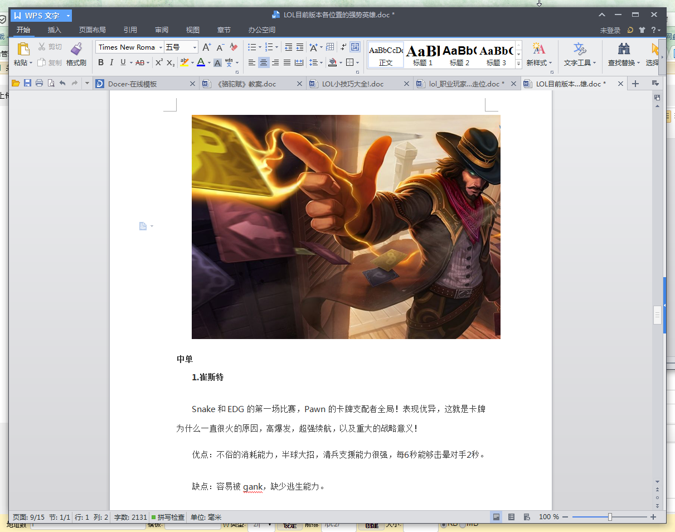Align paragraph text to the left
The width and height of the screenshot is (675, 532).
click(251, 62)
